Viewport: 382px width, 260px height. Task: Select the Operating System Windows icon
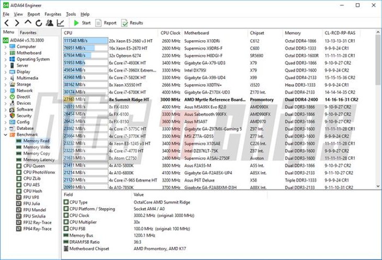coord(12,59)
